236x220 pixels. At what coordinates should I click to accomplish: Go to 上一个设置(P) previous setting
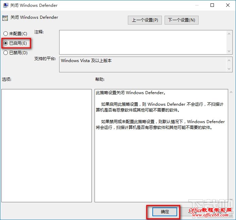[x=145, y=20]
